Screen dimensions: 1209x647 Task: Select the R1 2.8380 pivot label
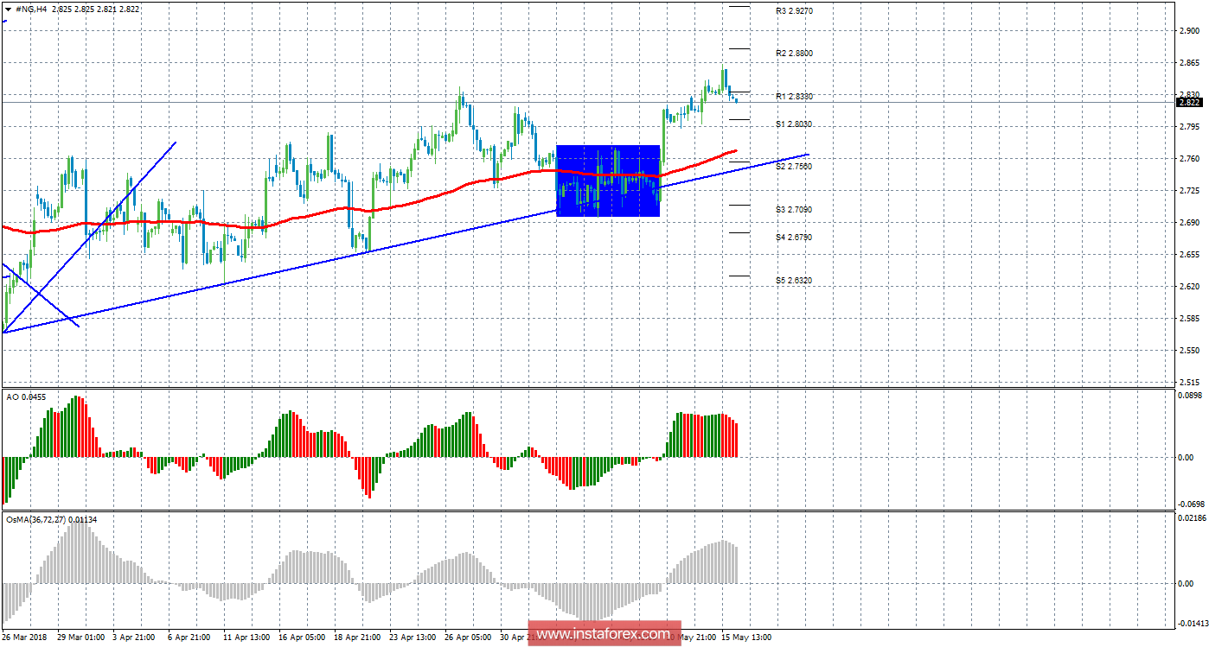tap(794, 97)
